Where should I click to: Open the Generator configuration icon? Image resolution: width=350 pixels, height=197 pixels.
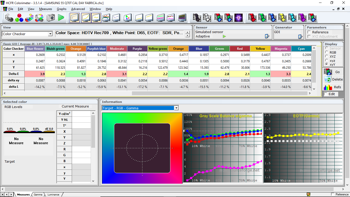(x=300, y=36)
